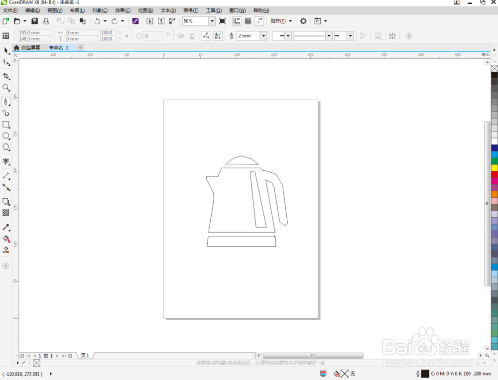Go to last page arrow
The height and width of the screenshot is (380, 498).
(64, 356)
